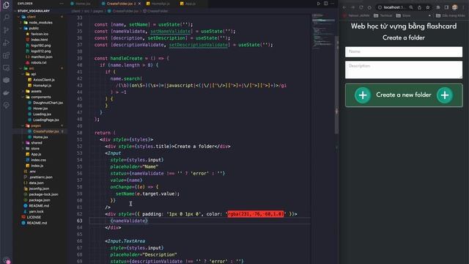
Task: Open favicon.ico in Explorer
Action: coord(40,34)
